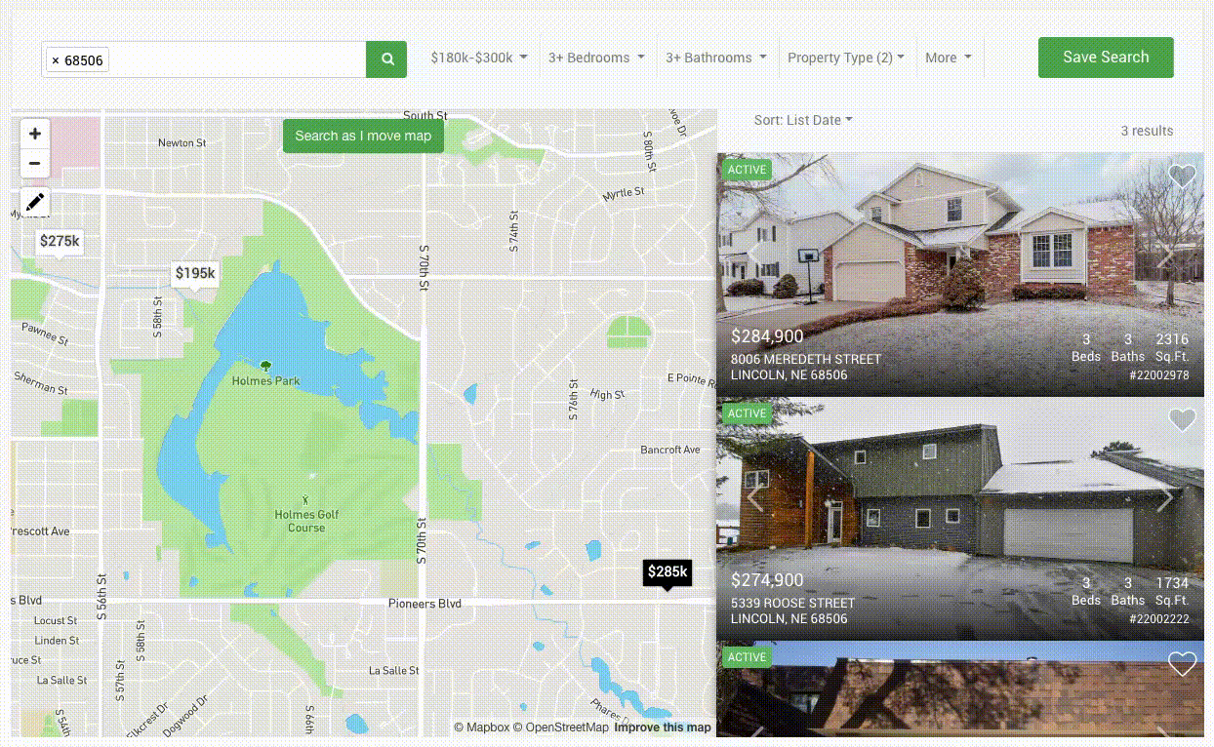The width and height of the screenshot is (1214, 747).
Task: Open the $180k-$300k price filter dropdown
Action: [x=479, y=58]
